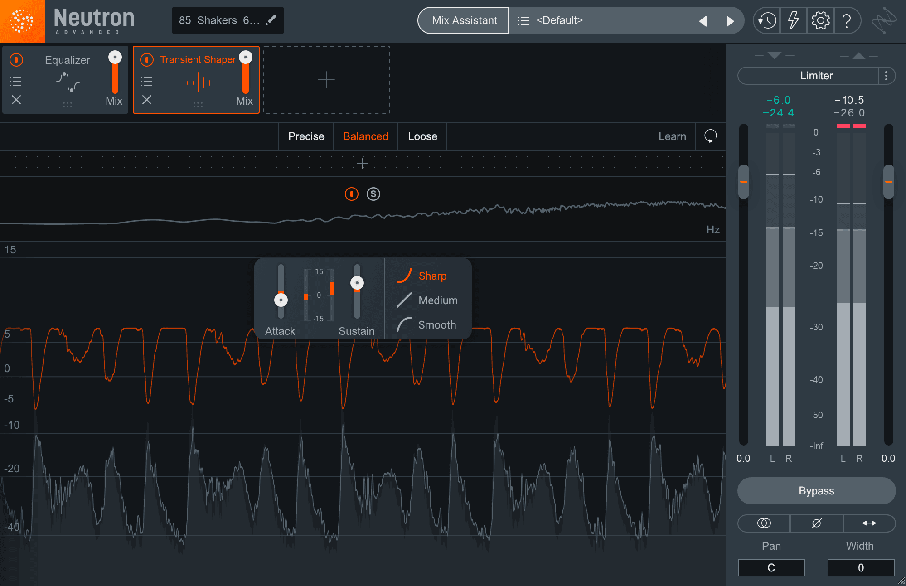Click output peak reading -10.5
906x586 pixels.
(849, 100)
